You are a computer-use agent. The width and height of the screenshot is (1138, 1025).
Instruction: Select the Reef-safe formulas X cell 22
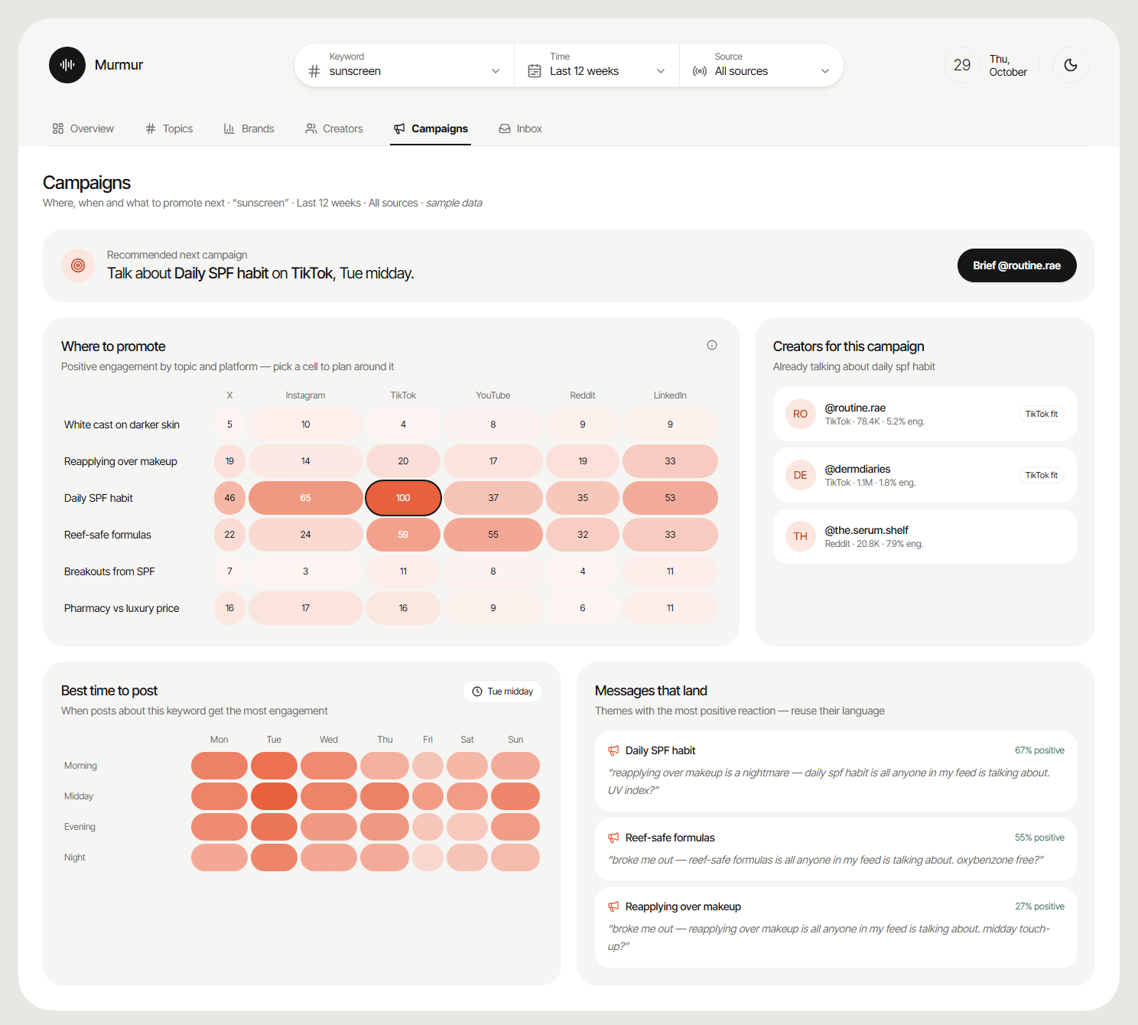click(x=229, y=535)
